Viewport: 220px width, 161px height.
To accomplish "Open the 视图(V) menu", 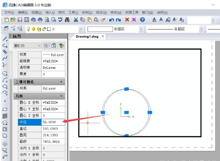I will tap(37, 12).
